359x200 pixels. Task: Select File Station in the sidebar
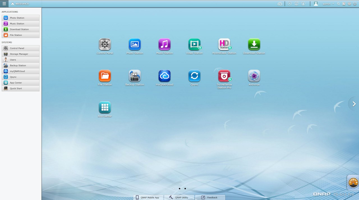click(x=20, y=35)
